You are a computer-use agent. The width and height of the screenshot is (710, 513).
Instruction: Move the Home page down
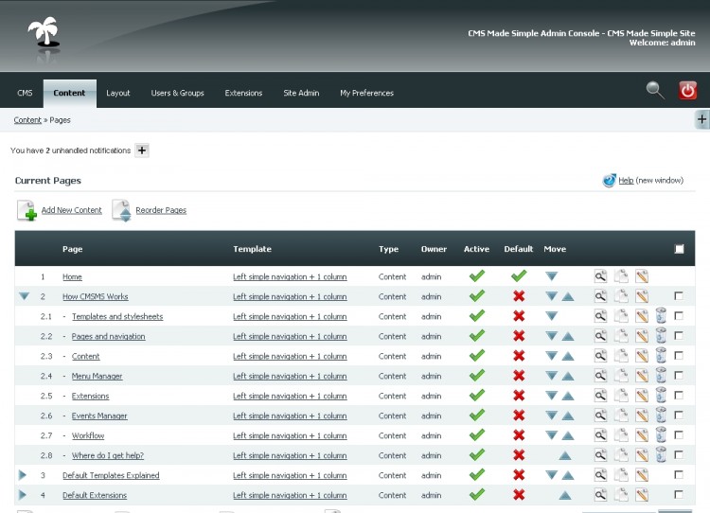pyautogui.click(x=551, y=276)
